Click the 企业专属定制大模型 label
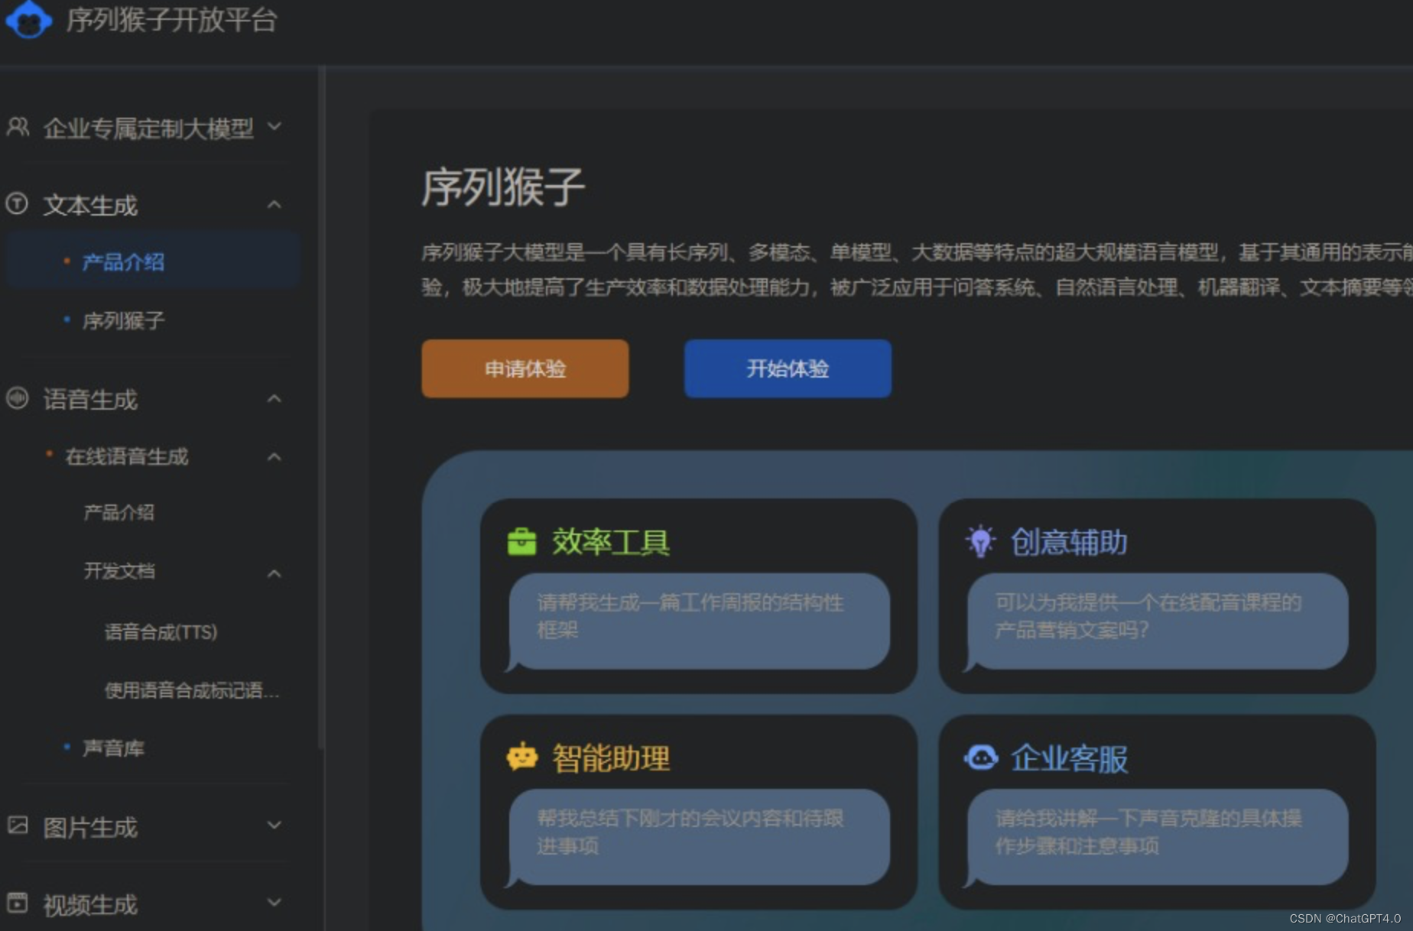Viewport: 1413px width, 931px height. click(x=148, y=128)
